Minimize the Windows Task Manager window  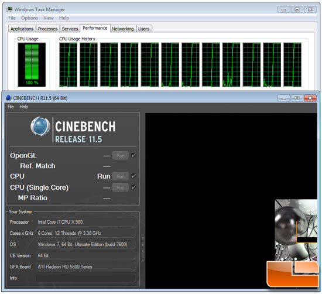point(284,9)
